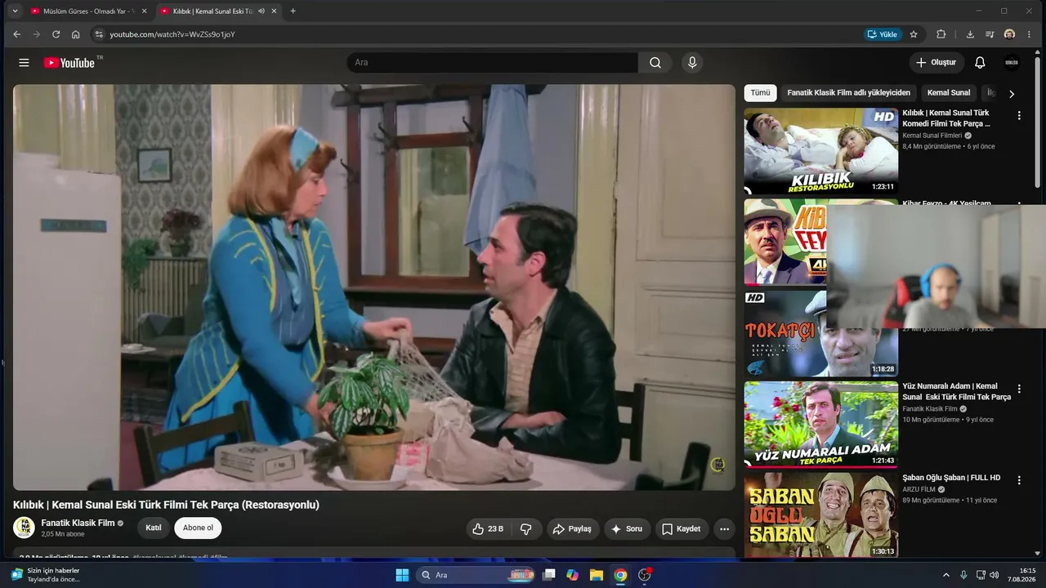
Task: Click the browser address bar URL
Action: coord(172,34)
